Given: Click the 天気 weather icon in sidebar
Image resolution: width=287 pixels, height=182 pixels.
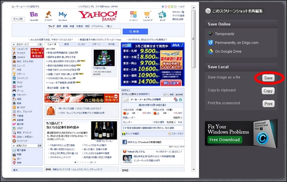Looking at the screenshot, I should point(14,70).
